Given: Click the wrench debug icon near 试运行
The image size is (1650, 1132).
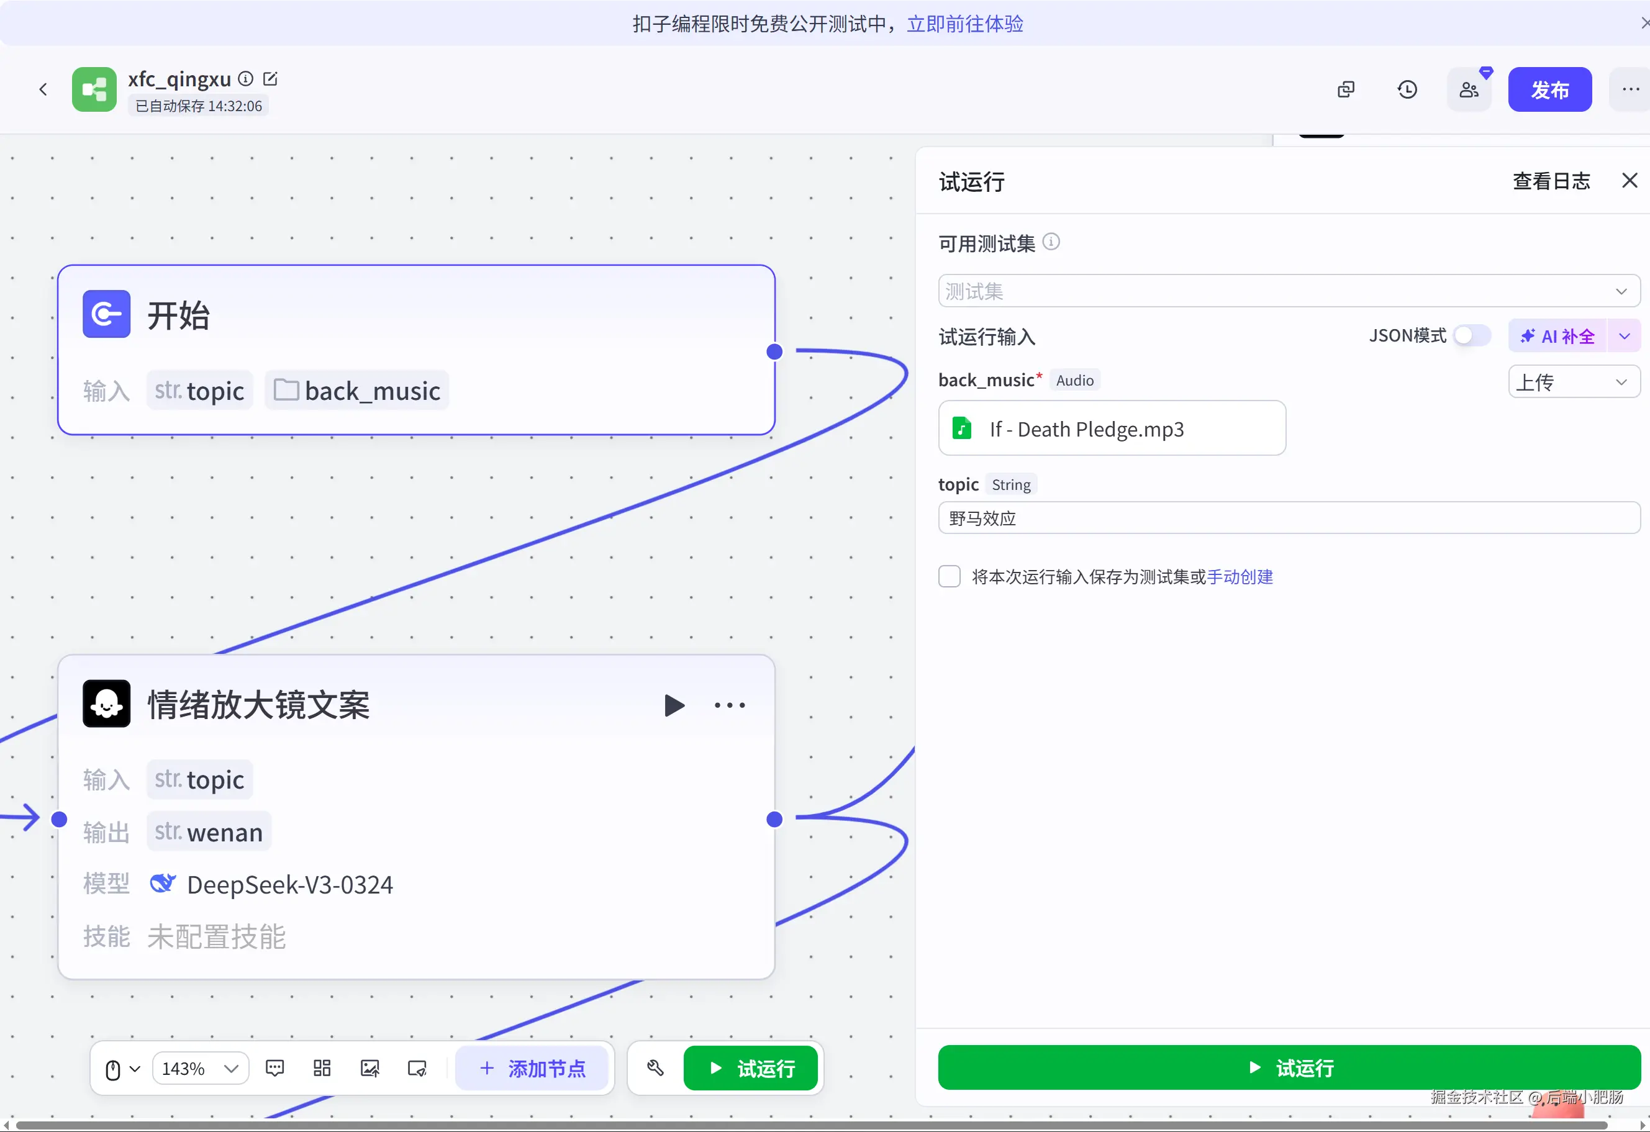Looking at the screenshot, I should point(655,1068).
